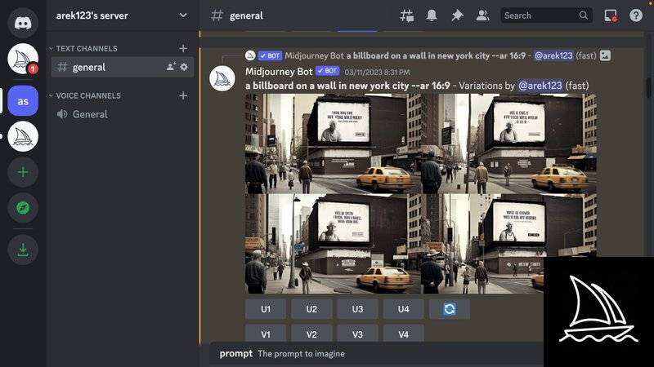Select the general text channel
This screenshot has width=654, height=367.
tap(122, 67)
